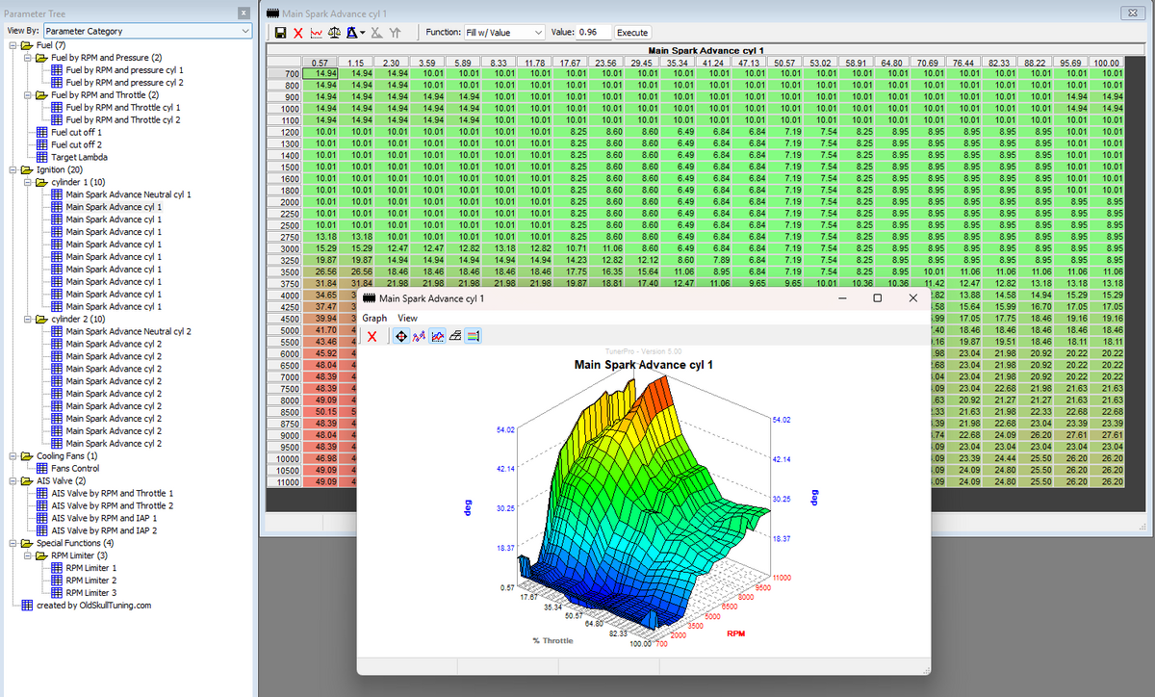Image resolution: width=1155 pixels, height=697 pixels.
Task: Click the greyed-out X axis icon
Action: (x=377, y=33)
